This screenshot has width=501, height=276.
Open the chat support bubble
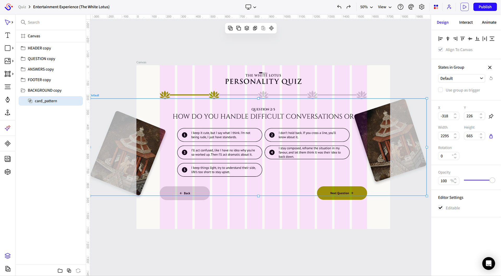pos(488,264)
